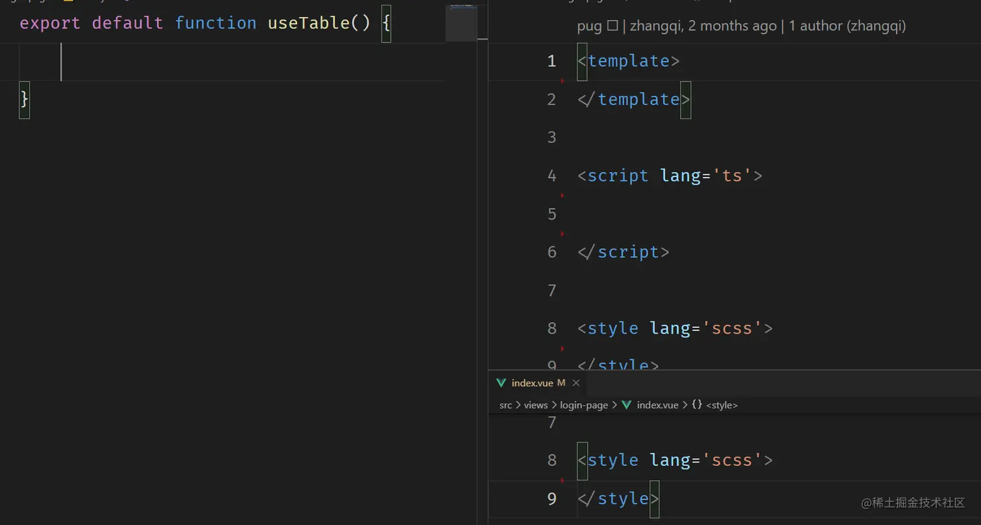Click the curly braces symbol icon in the breadcrumb
The height and width of the screenshot is (525, 981).
click(x=697, y=404)
